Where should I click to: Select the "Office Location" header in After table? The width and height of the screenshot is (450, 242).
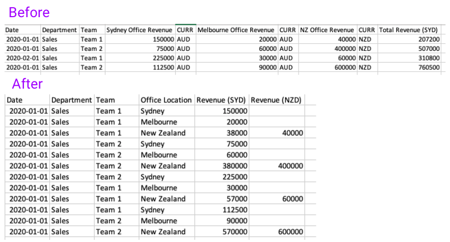click(166, 100)
